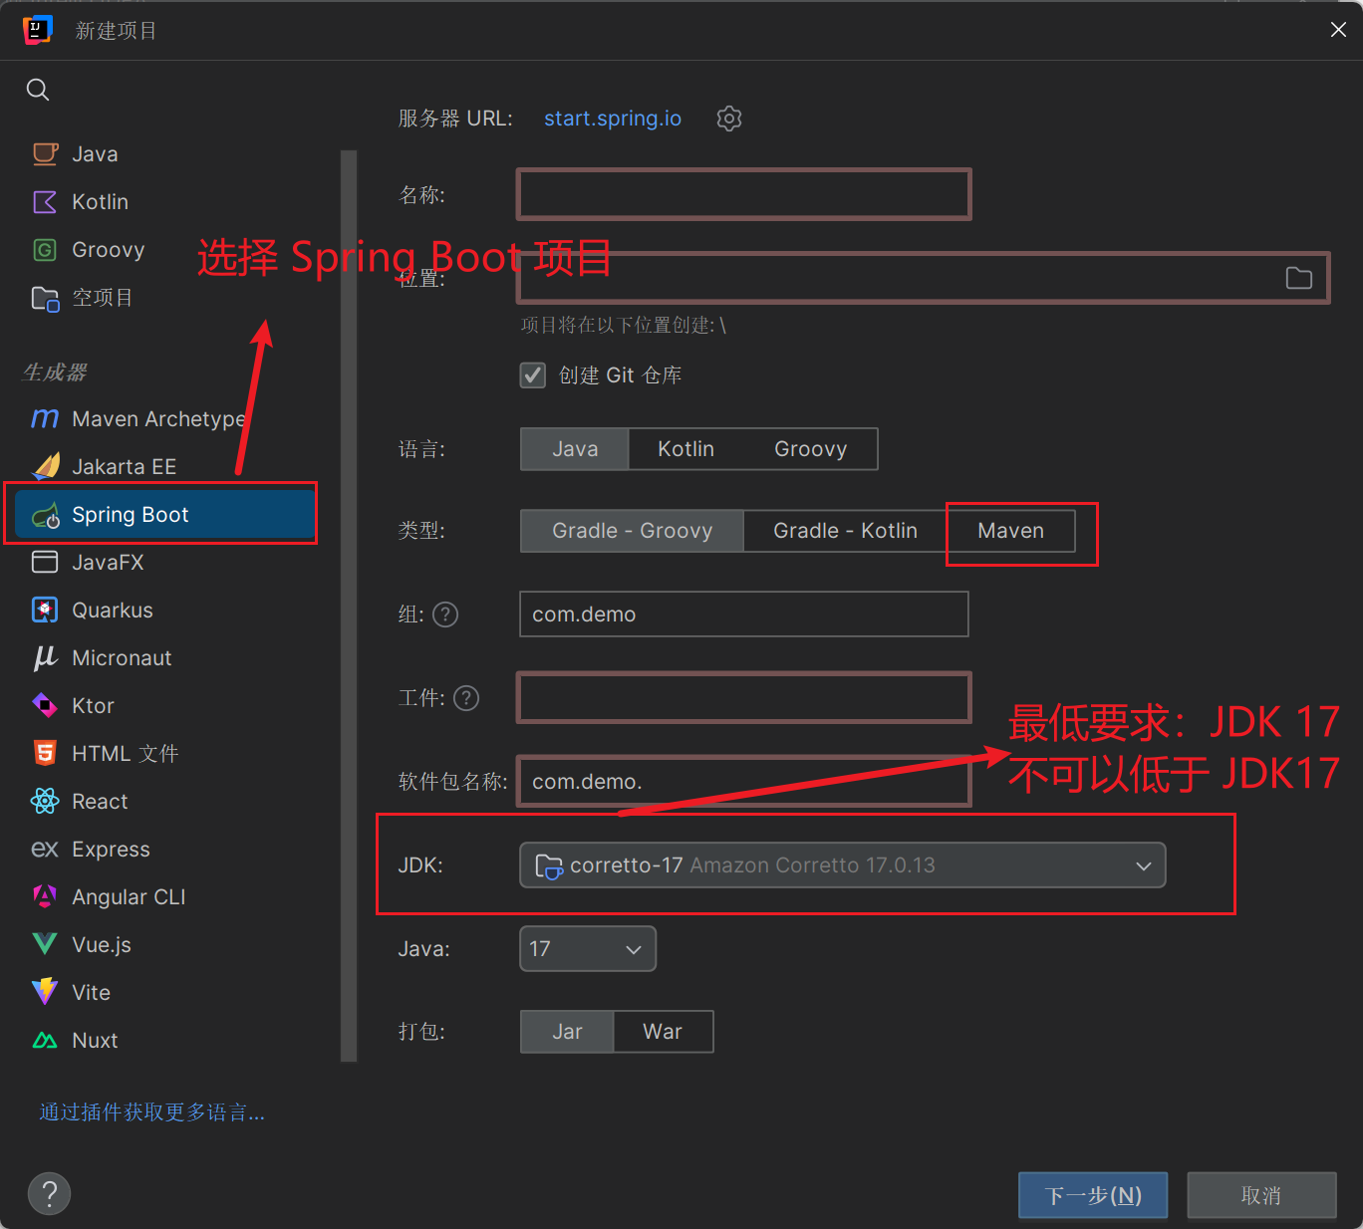
Task: Set packaging to War
Action: coord(663,1032)
